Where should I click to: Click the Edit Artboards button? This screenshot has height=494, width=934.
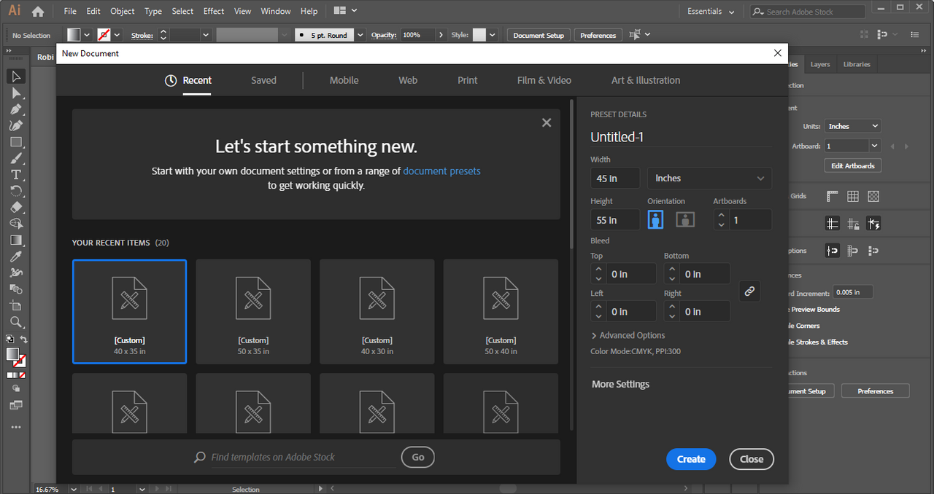(x=853, y=165)
